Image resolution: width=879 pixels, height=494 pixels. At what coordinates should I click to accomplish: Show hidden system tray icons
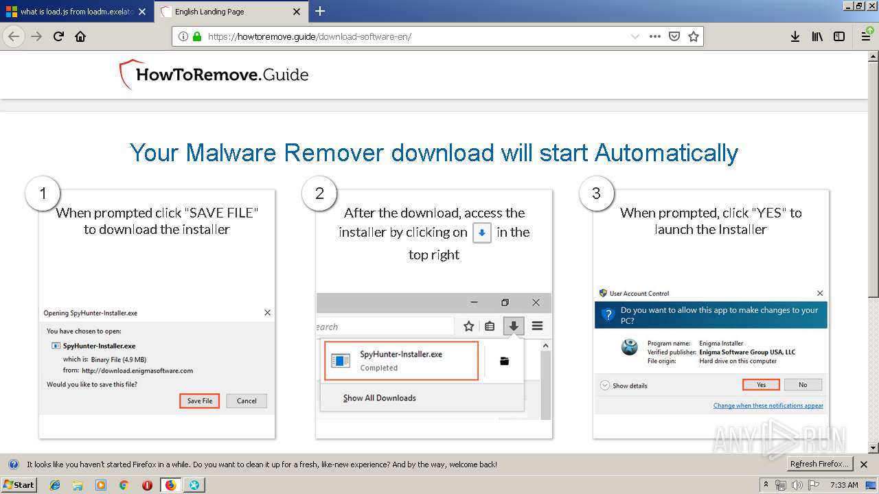click(x=766, y=485)
